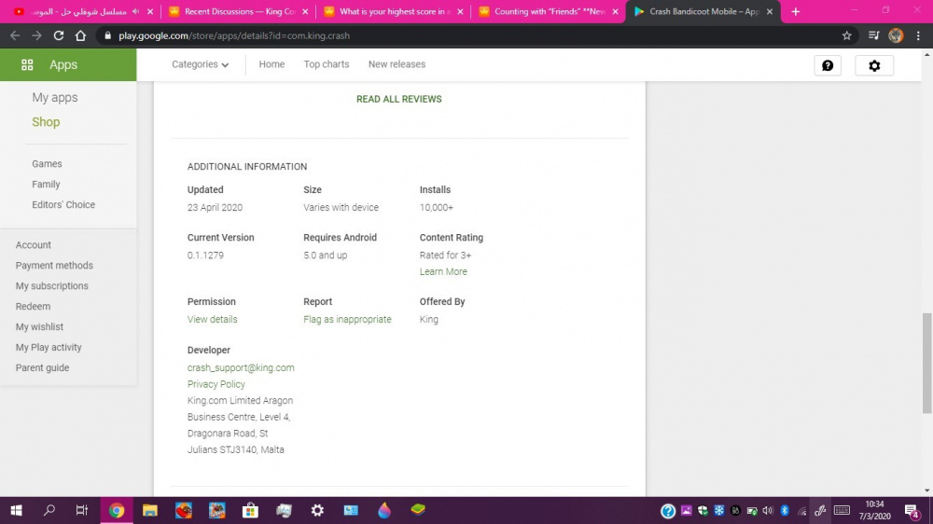Image resolution: width=933 pixels, height=524 pixels.
Task: Click the browser back arrow
Action: pos(15,35)
